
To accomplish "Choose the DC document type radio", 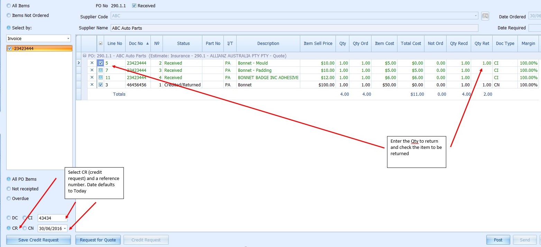I will tap(9, 218).
